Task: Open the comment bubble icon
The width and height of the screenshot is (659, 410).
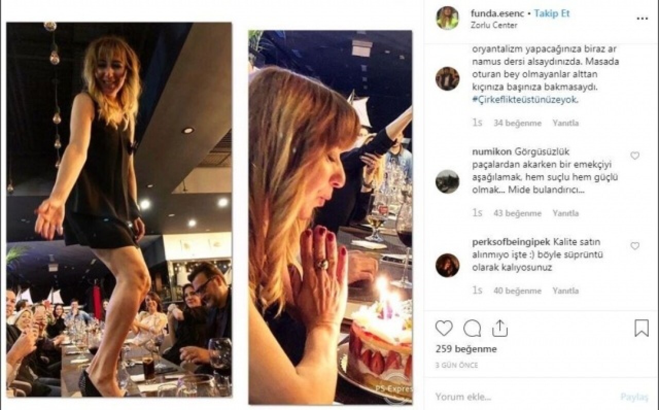Action: (472, 328)
